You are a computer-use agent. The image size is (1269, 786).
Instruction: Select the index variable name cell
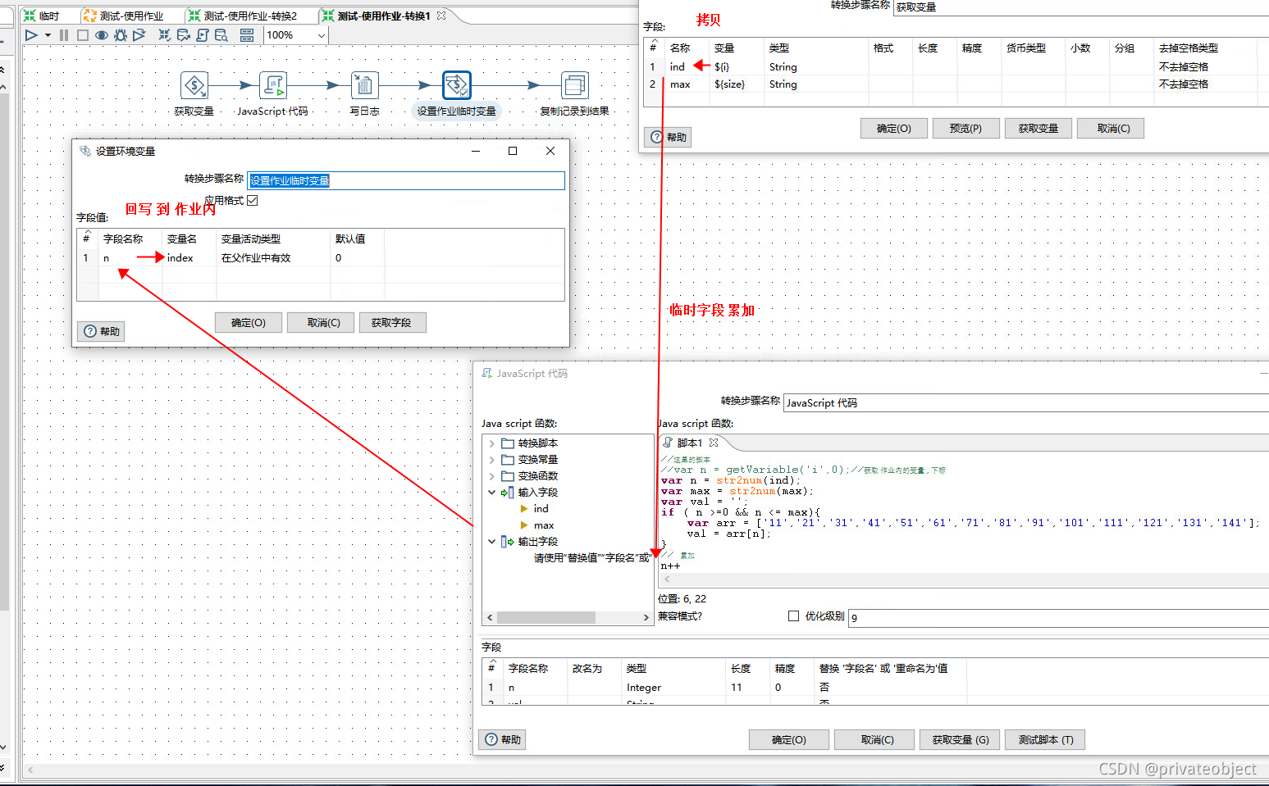[189, 257]
